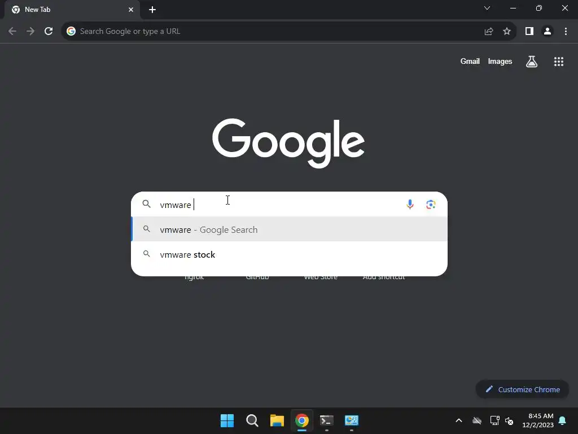
Task: Open notifications bell in the tray
Action: pyautogui.click(x=563, y=420)
